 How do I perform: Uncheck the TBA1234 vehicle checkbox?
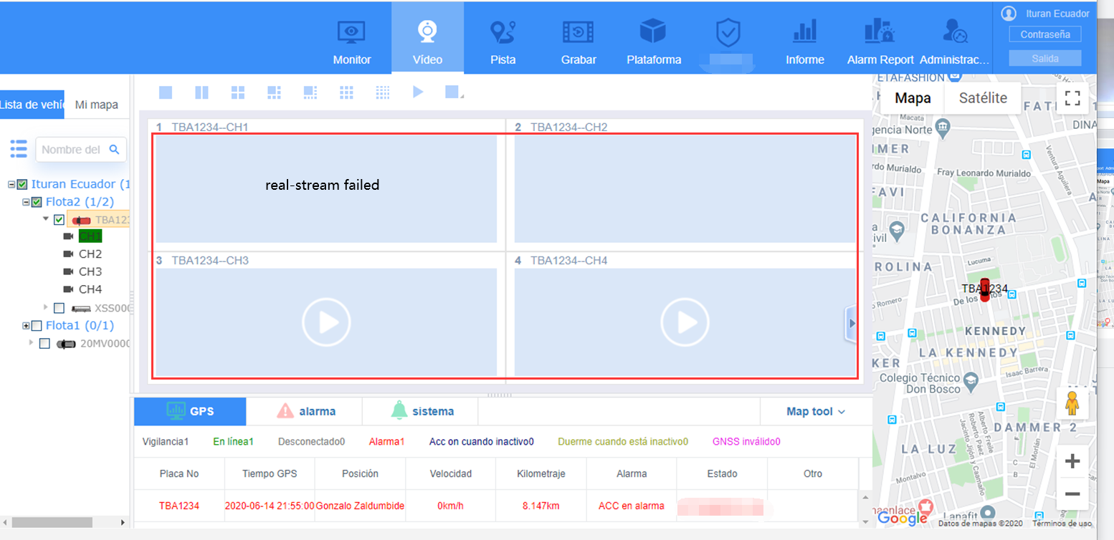59,220
